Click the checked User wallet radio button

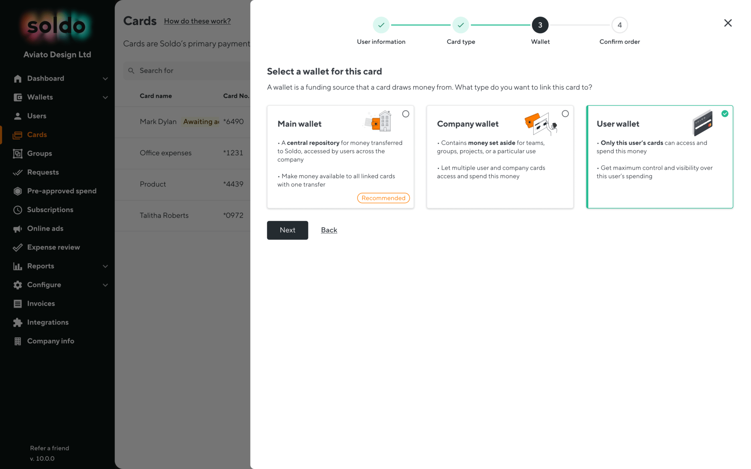point(725,114)
